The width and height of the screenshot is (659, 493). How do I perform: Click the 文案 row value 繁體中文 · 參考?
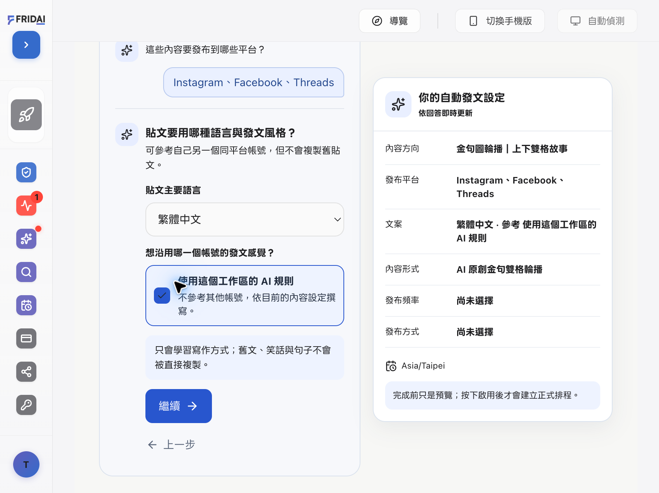pyautogui.click(x=527, y=231)
